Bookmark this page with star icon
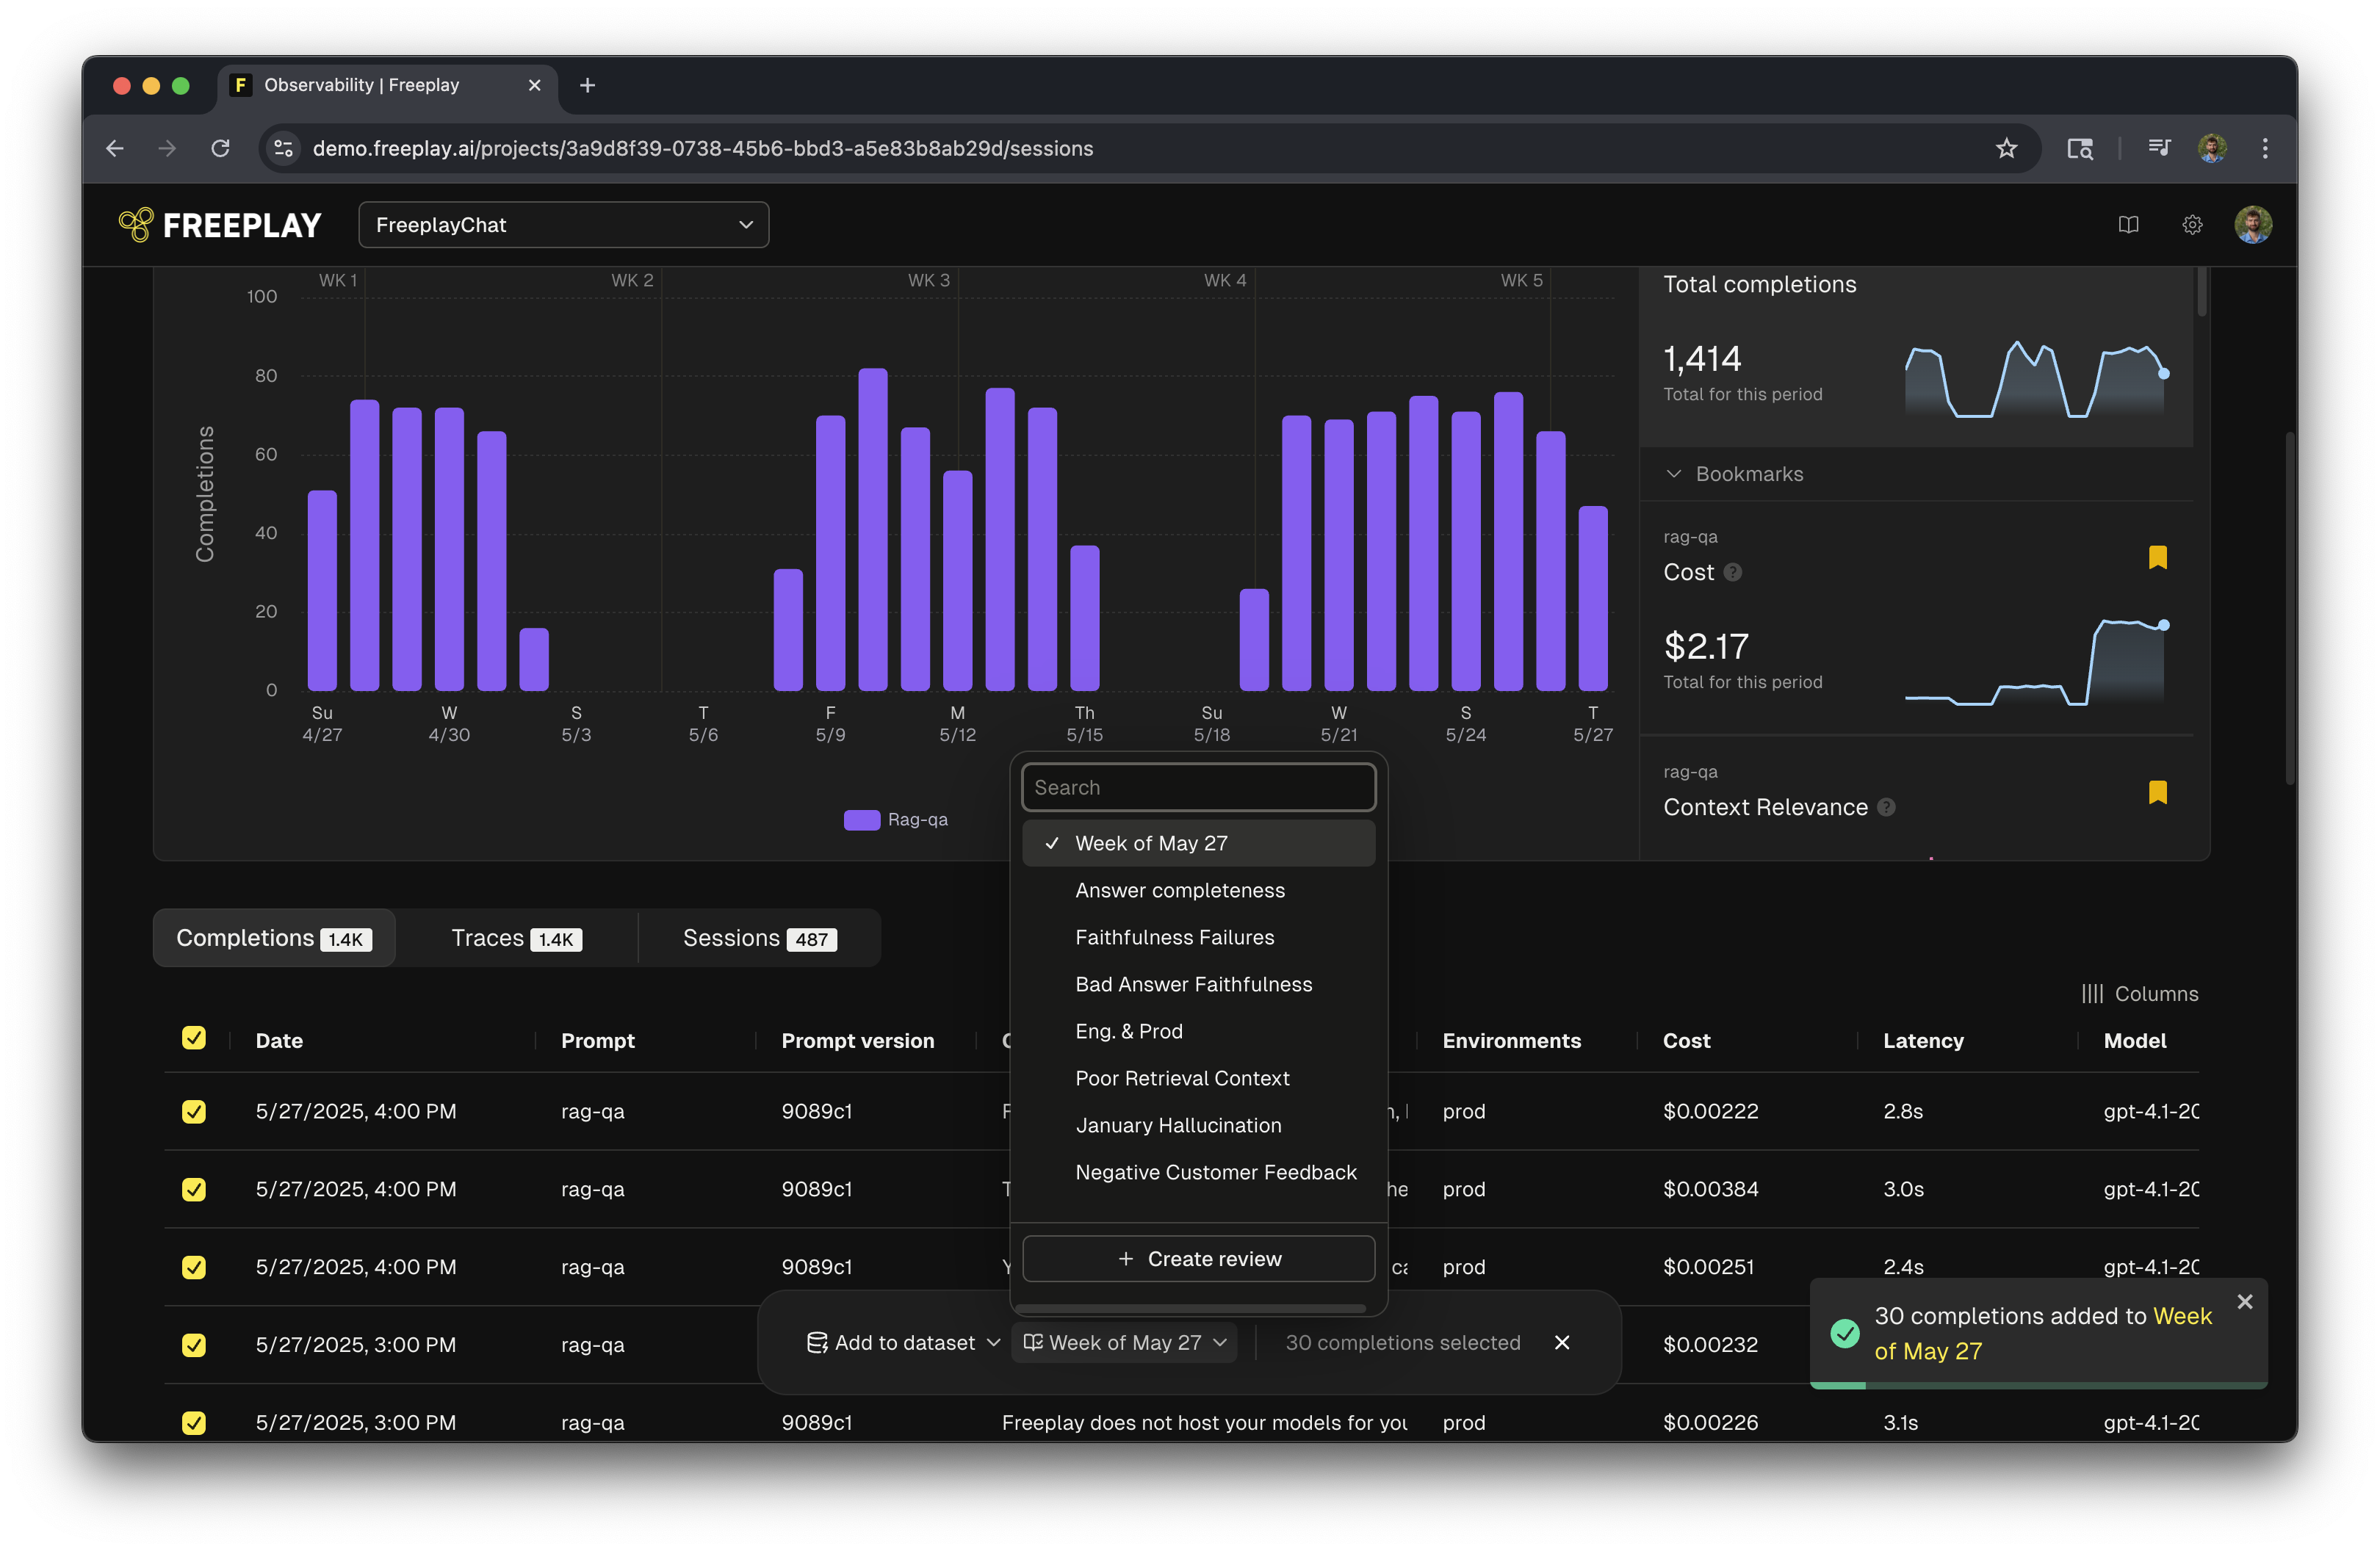Viewport: 2380px width, 1551px height. (2006, 148)
